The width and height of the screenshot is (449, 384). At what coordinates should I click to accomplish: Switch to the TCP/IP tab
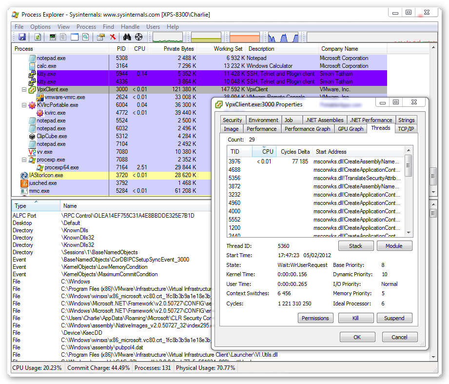click(x=406, y=129)
